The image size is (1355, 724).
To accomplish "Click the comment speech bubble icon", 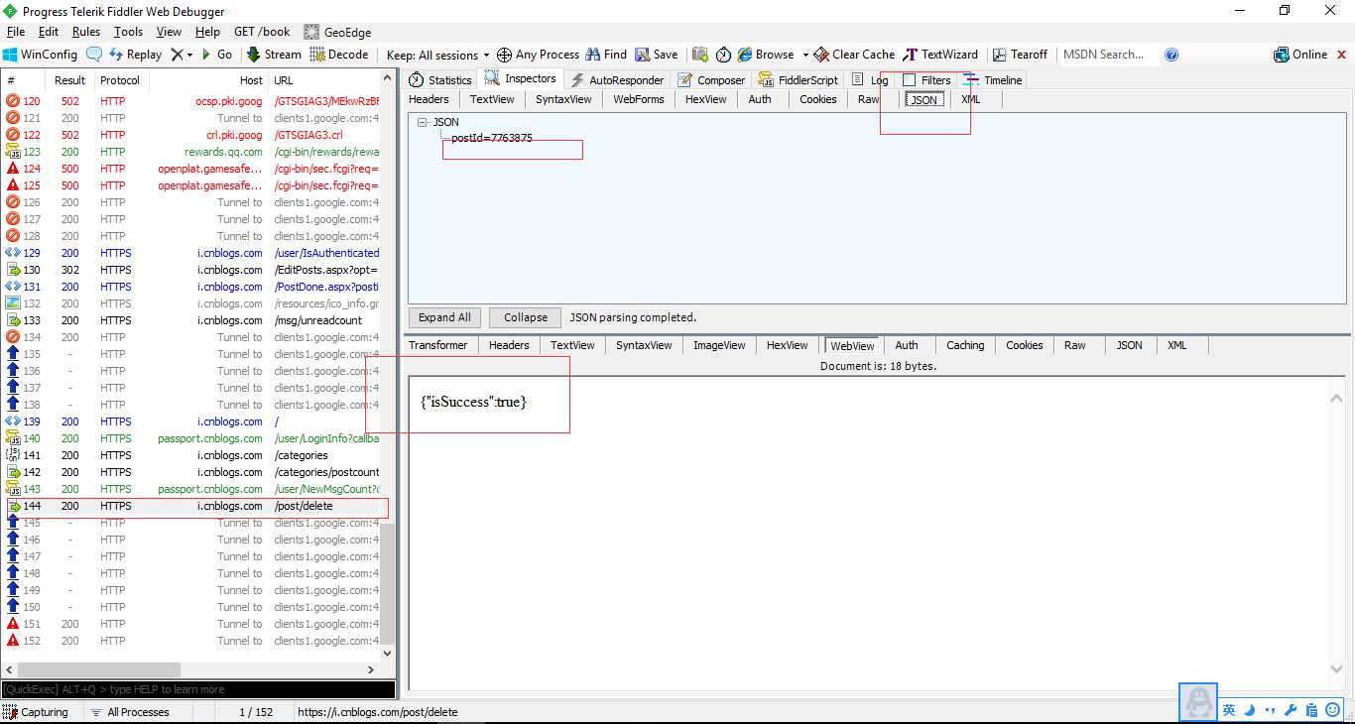I will tap(94, 55).
